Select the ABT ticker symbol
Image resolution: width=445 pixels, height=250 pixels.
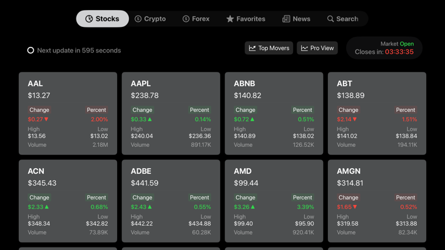point(344,84)
